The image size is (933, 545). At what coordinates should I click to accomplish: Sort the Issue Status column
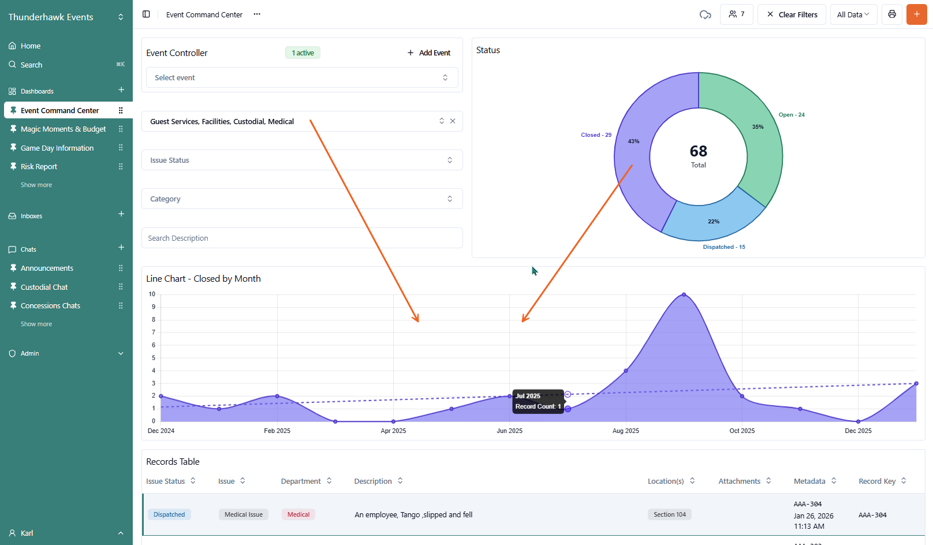tap(193, 481)
